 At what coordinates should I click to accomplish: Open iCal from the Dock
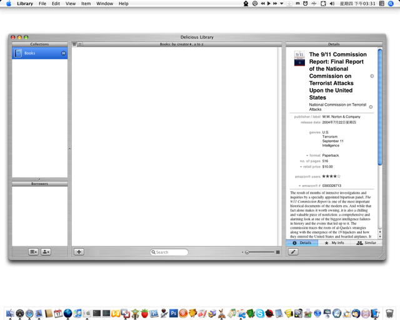(x=58, y=313)
